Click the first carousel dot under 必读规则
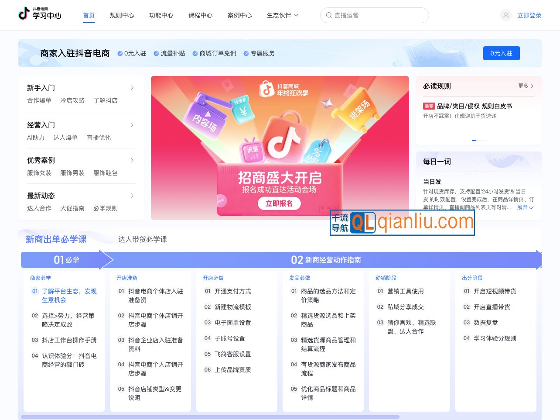This screenshot has width=560, height=420. point(474,140)
